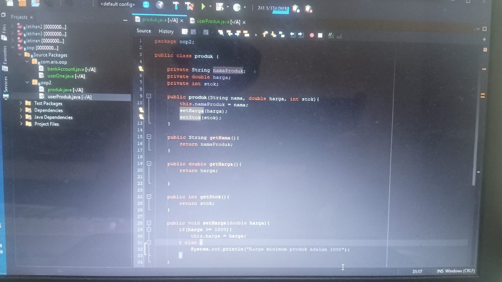The width and height of the screenshot is (502, 282).
Task: Click the hint lightbulb beside setHarga(harga) line
Action: [141, 110]
